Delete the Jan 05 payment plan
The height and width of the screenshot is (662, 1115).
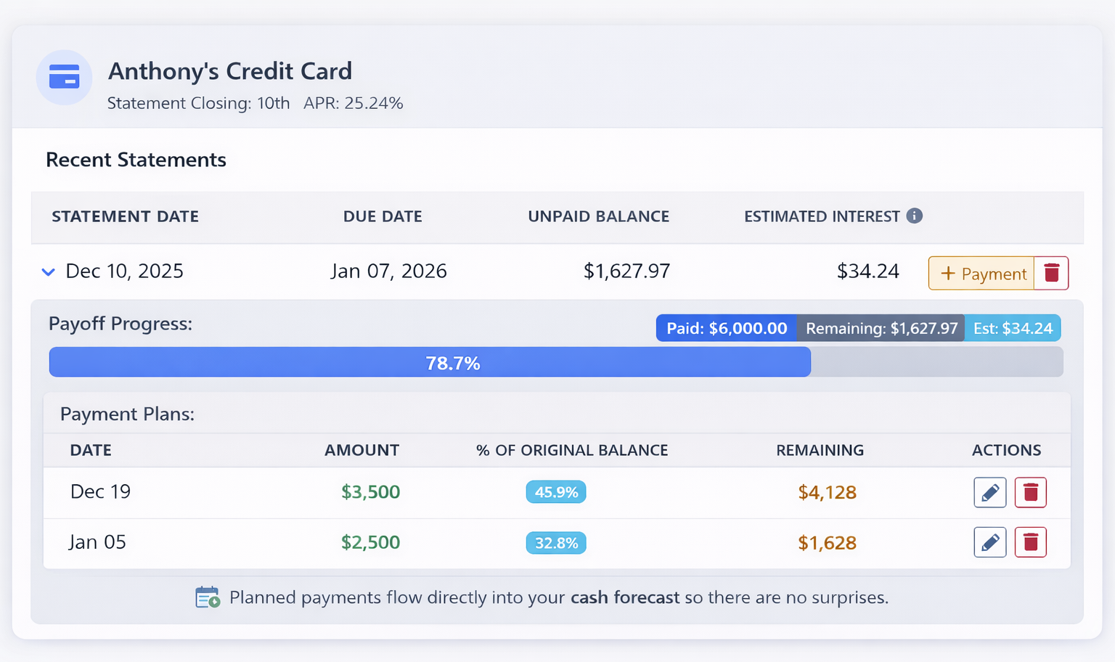pyautogui.click(x=1030, y=542)
